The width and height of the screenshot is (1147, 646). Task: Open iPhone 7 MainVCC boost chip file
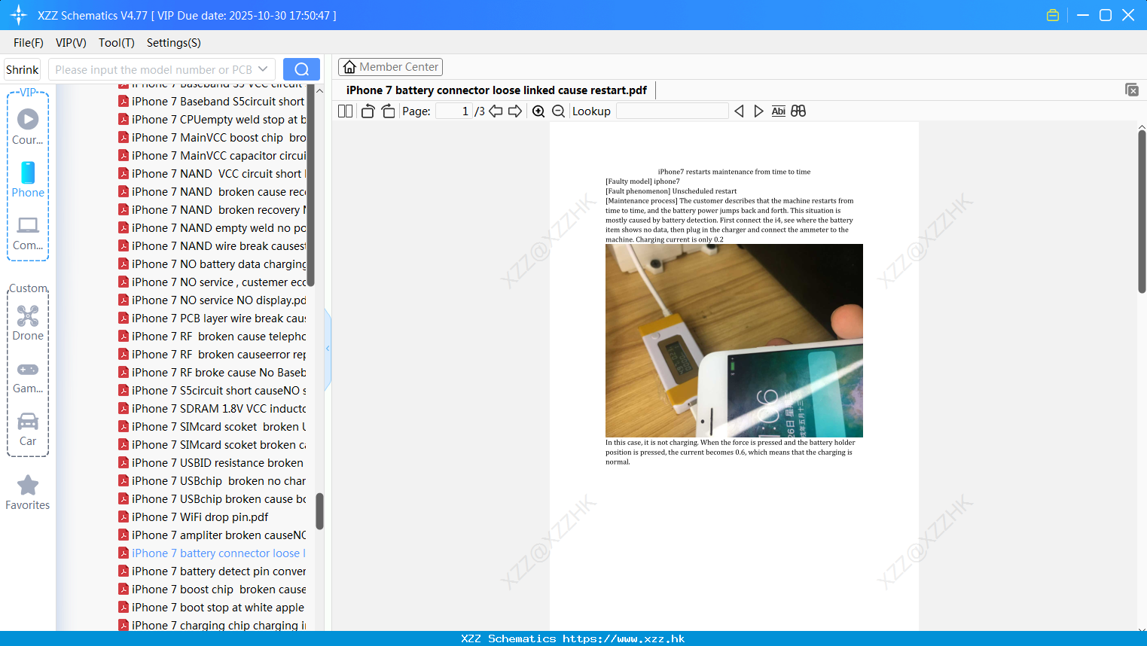[212, 138]
